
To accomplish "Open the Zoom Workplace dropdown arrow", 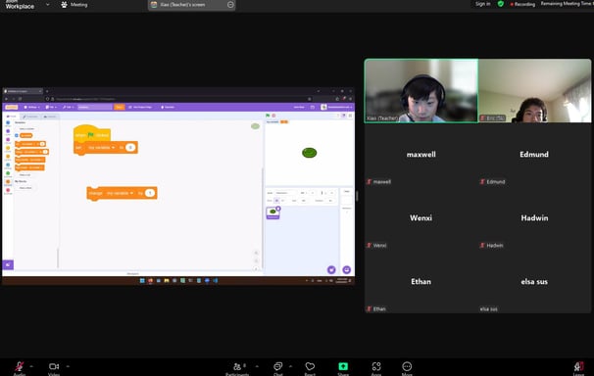I will click(47, 5).
